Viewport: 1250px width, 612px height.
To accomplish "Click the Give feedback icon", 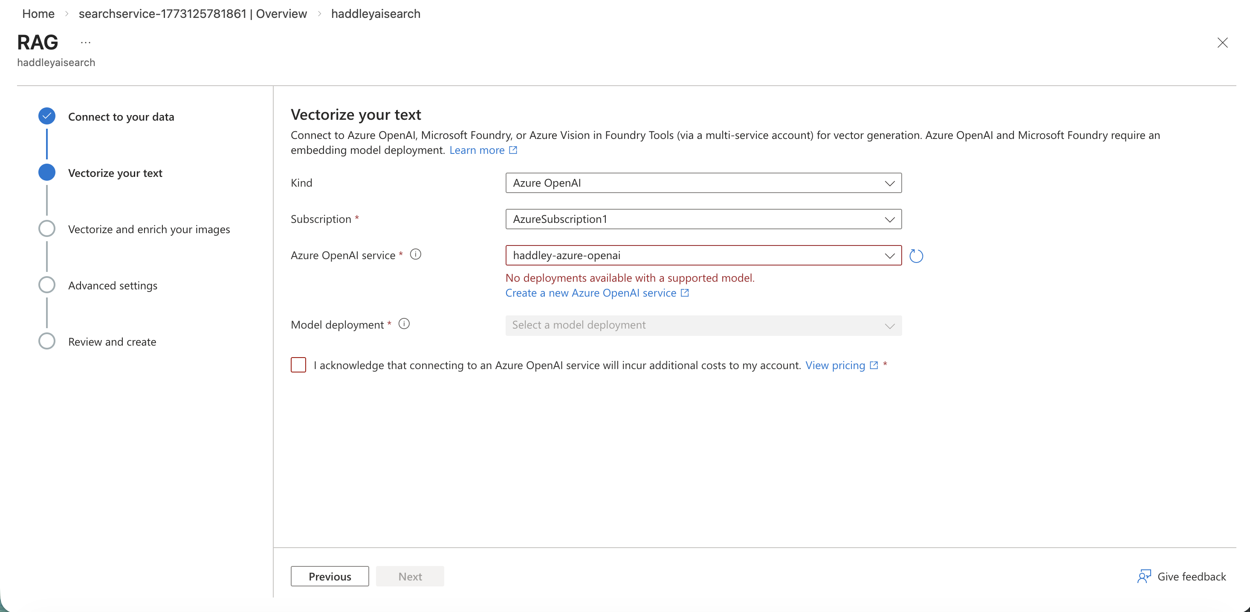I will click(1144, 576).
